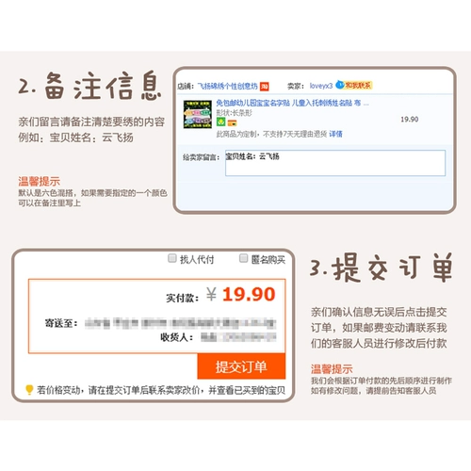Click the blurred 收货人 recipient name

click(x=238, y=337)
